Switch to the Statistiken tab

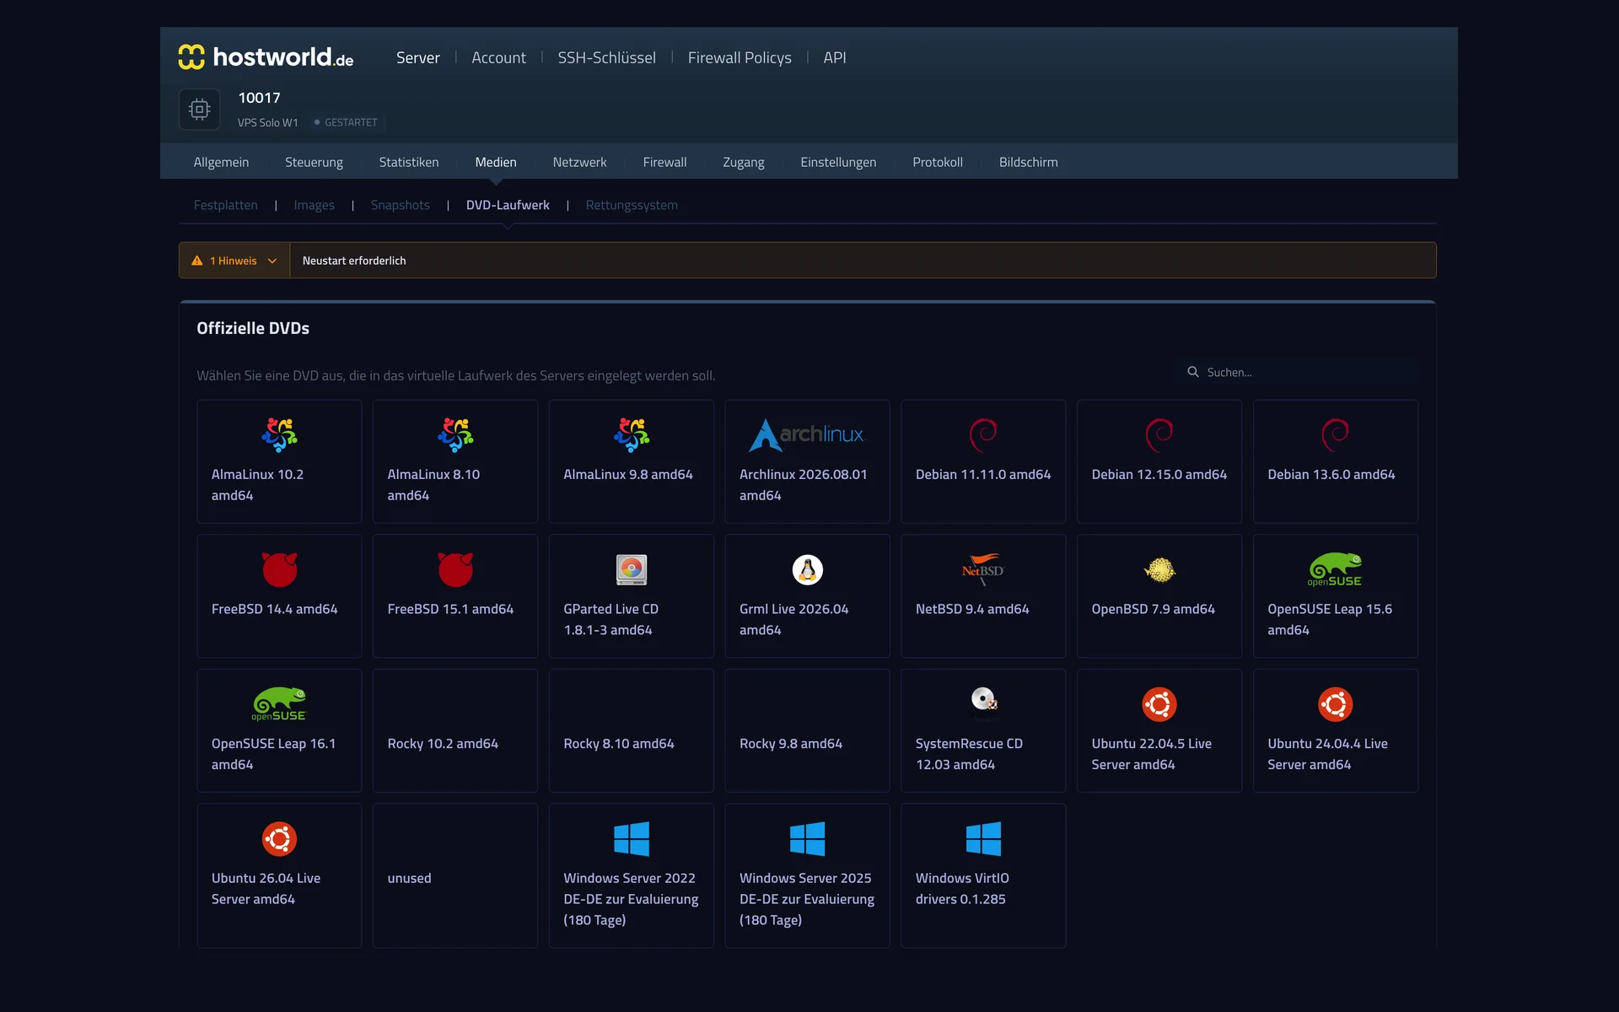pos(409,162)
